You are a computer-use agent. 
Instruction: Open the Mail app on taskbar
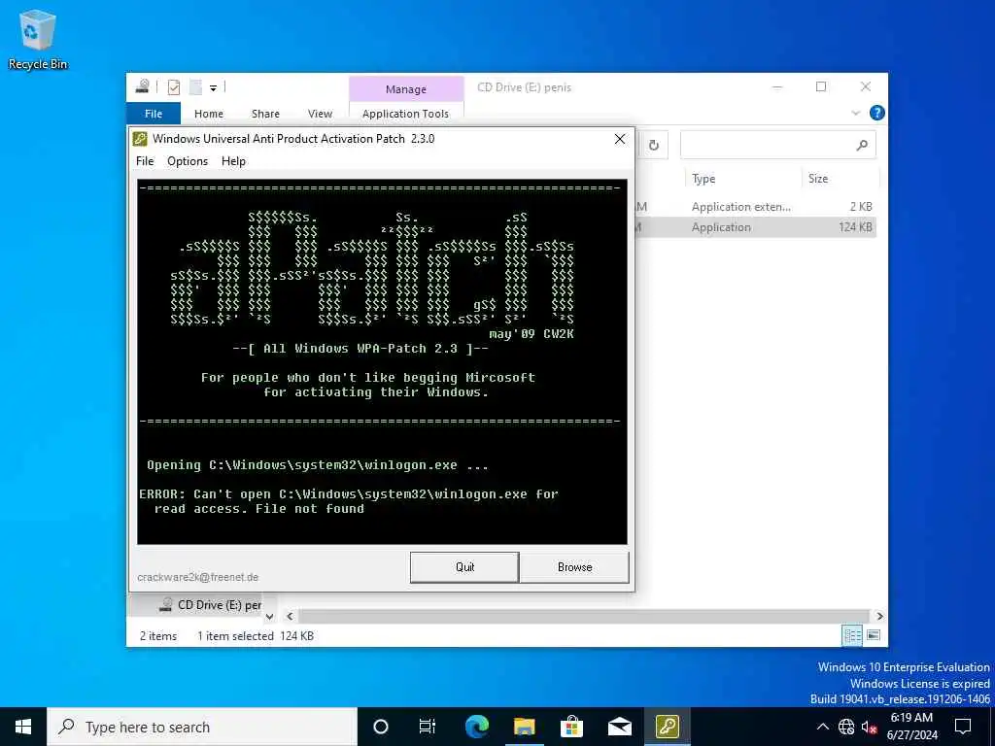click(619, 727)
